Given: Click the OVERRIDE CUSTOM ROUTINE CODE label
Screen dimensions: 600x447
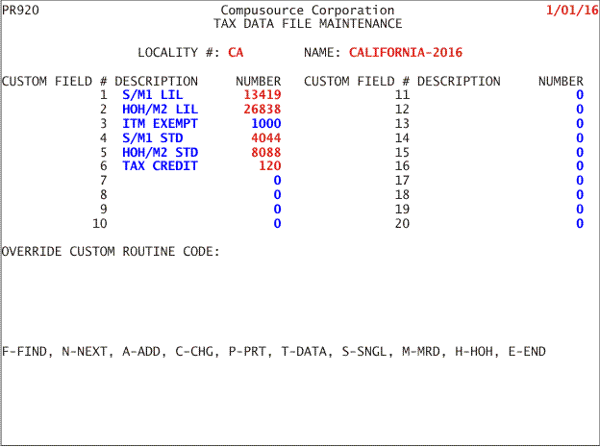Looking at the screenshot, I should (111, 252).
